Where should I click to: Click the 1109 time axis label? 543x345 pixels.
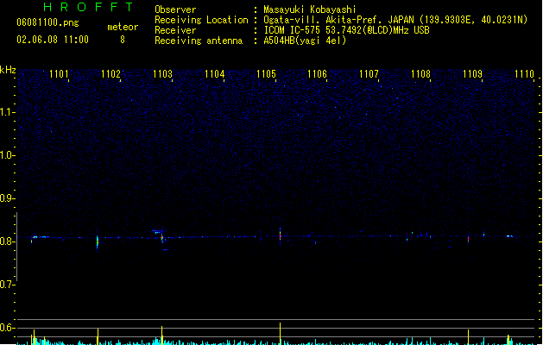click(472, 74)
